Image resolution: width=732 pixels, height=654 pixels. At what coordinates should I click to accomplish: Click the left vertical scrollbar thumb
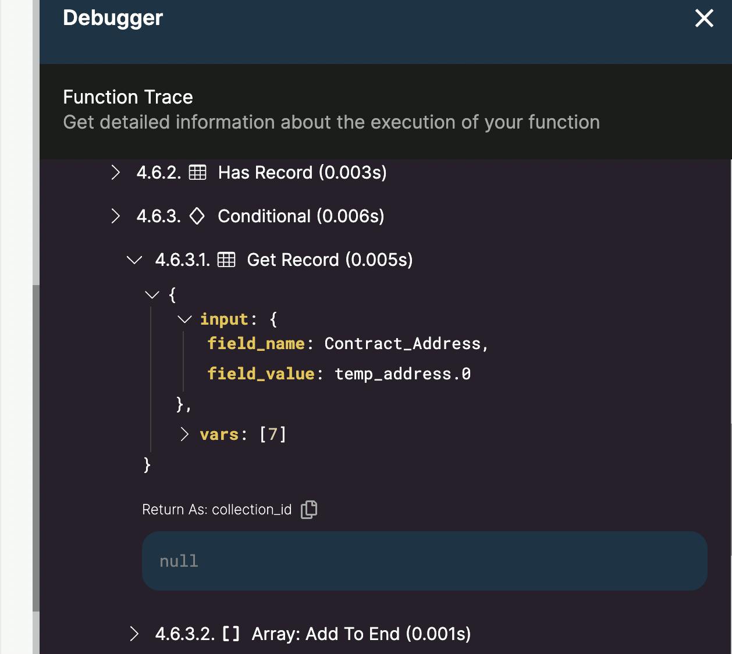[x=36, y=448]
